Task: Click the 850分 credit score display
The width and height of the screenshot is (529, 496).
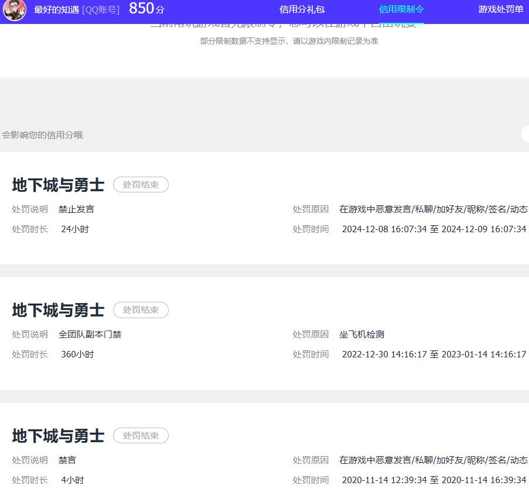Action: [x=145, y=9]
